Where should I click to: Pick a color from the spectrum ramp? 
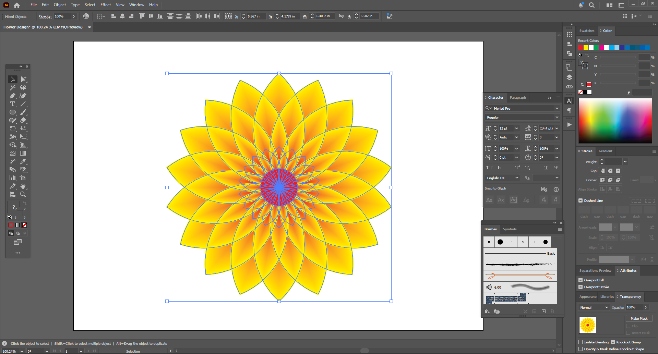615,121
